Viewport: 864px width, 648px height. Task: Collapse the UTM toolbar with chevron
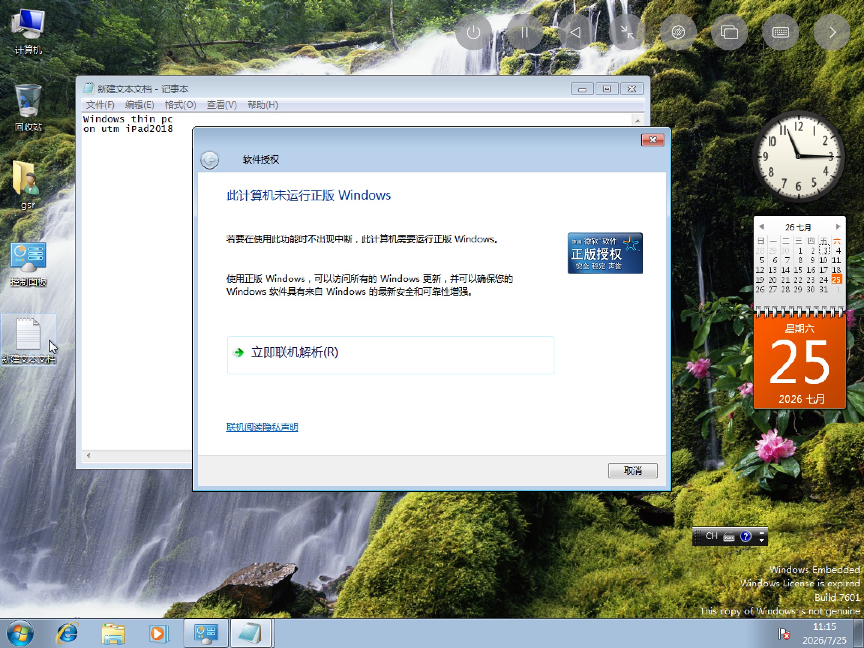(832, 32)
